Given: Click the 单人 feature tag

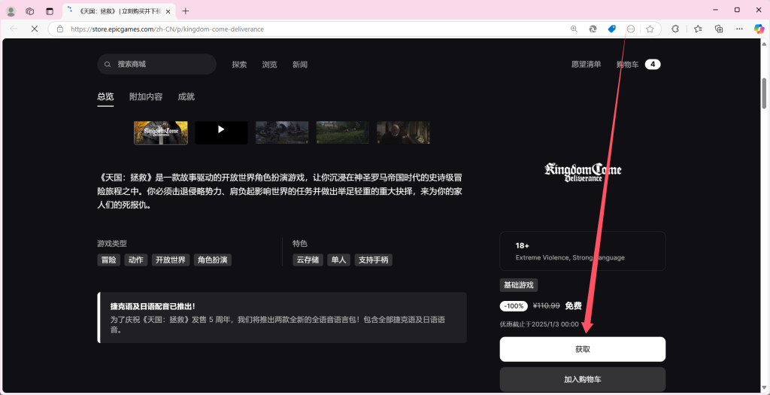Looking at the screenshot, I should (339, 260).
